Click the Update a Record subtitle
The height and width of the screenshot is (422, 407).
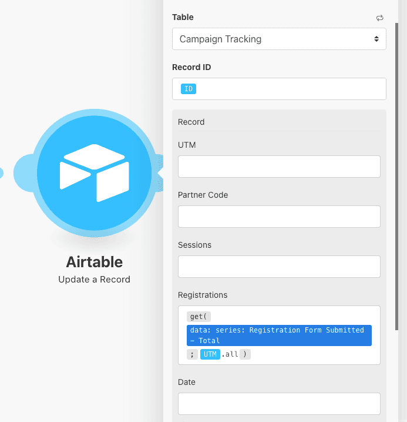[94, 280]
